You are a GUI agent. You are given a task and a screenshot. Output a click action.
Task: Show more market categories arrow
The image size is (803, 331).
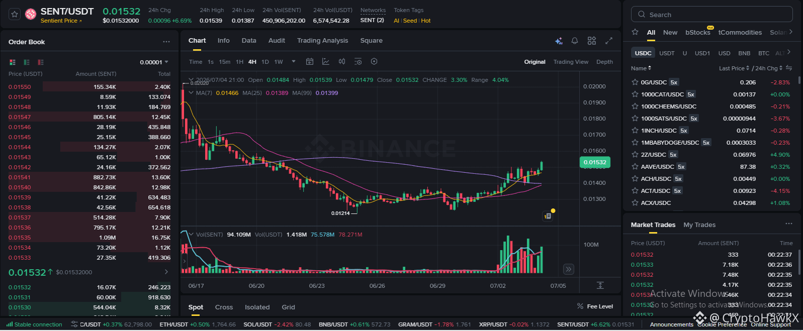click(x=791, y=32)
